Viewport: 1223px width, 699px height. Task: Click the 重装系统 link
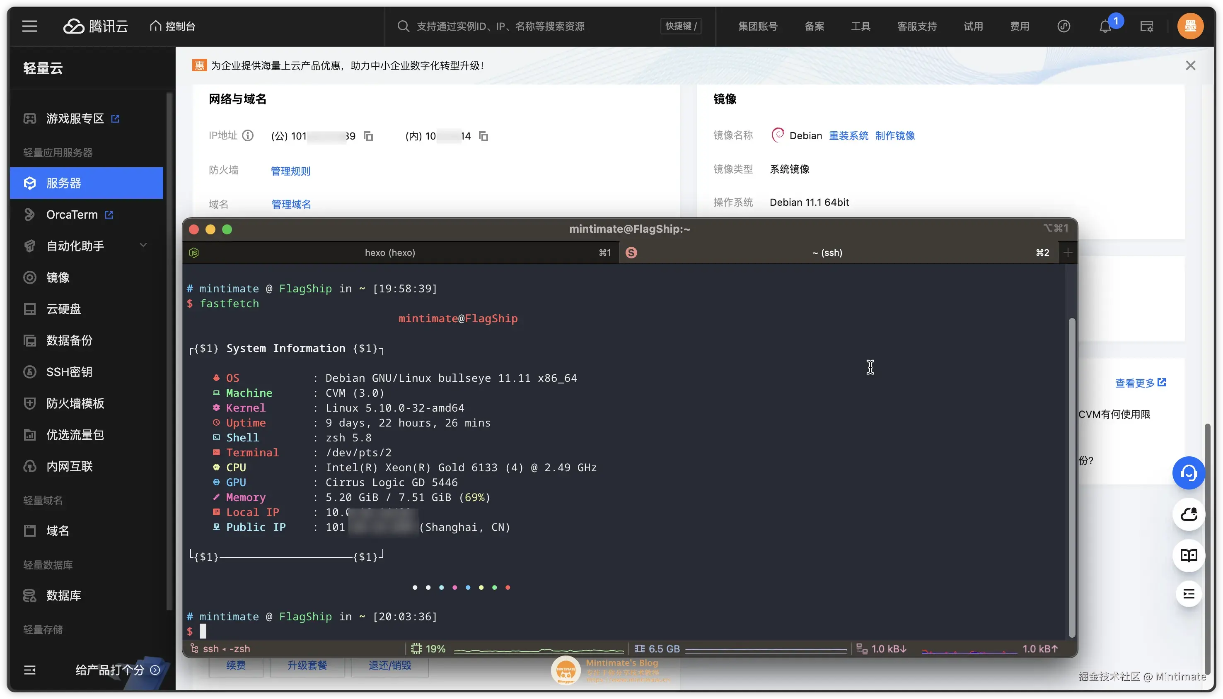[x=848, y=136]
